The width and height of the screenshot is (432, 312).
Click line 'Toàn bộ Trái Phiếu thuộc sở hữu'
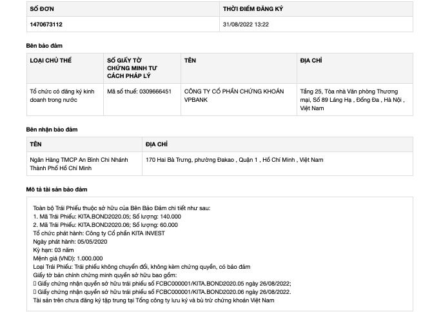(121, 208)
